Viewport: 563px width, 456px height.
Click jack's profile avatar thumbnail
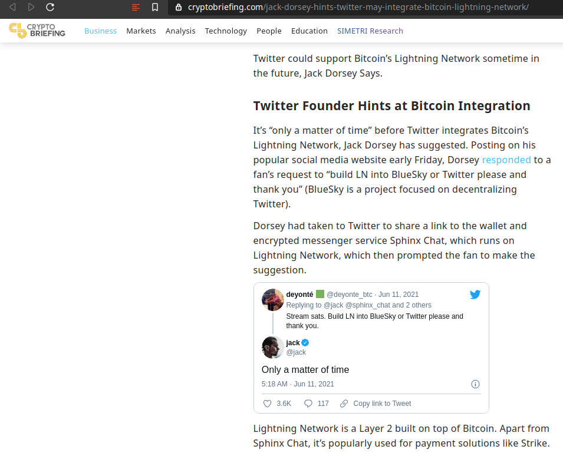click(272, 347)
